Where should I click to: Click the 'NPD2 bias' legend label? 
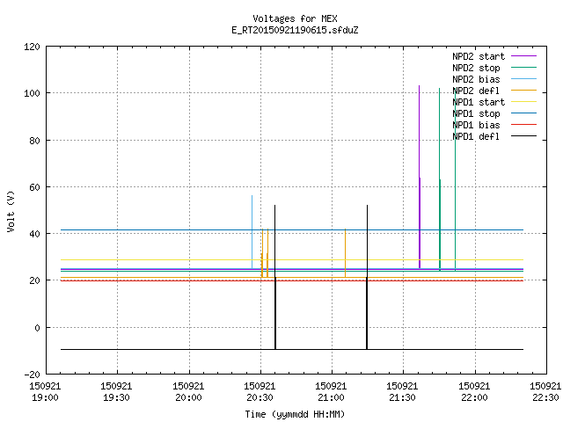click(476, 79)
